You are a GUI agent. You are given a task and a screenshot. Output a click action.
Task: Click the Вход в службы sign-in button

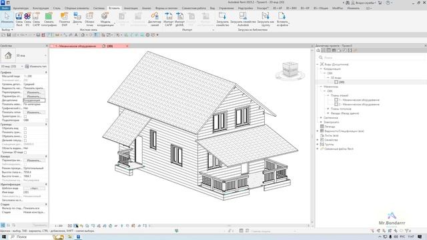(x=364, y=3)
